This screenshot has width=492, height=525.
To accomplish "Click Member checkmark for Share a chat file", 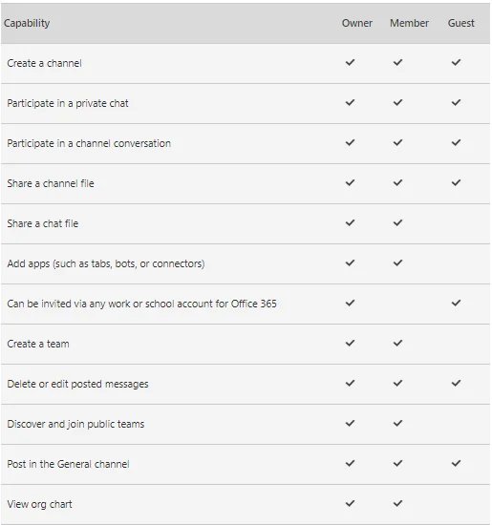I will pyautogui.click(x=397, y=222).
